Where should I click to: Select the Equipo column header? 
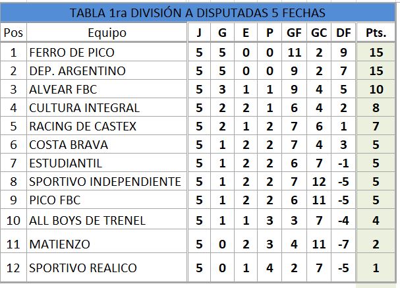(106, 33)
